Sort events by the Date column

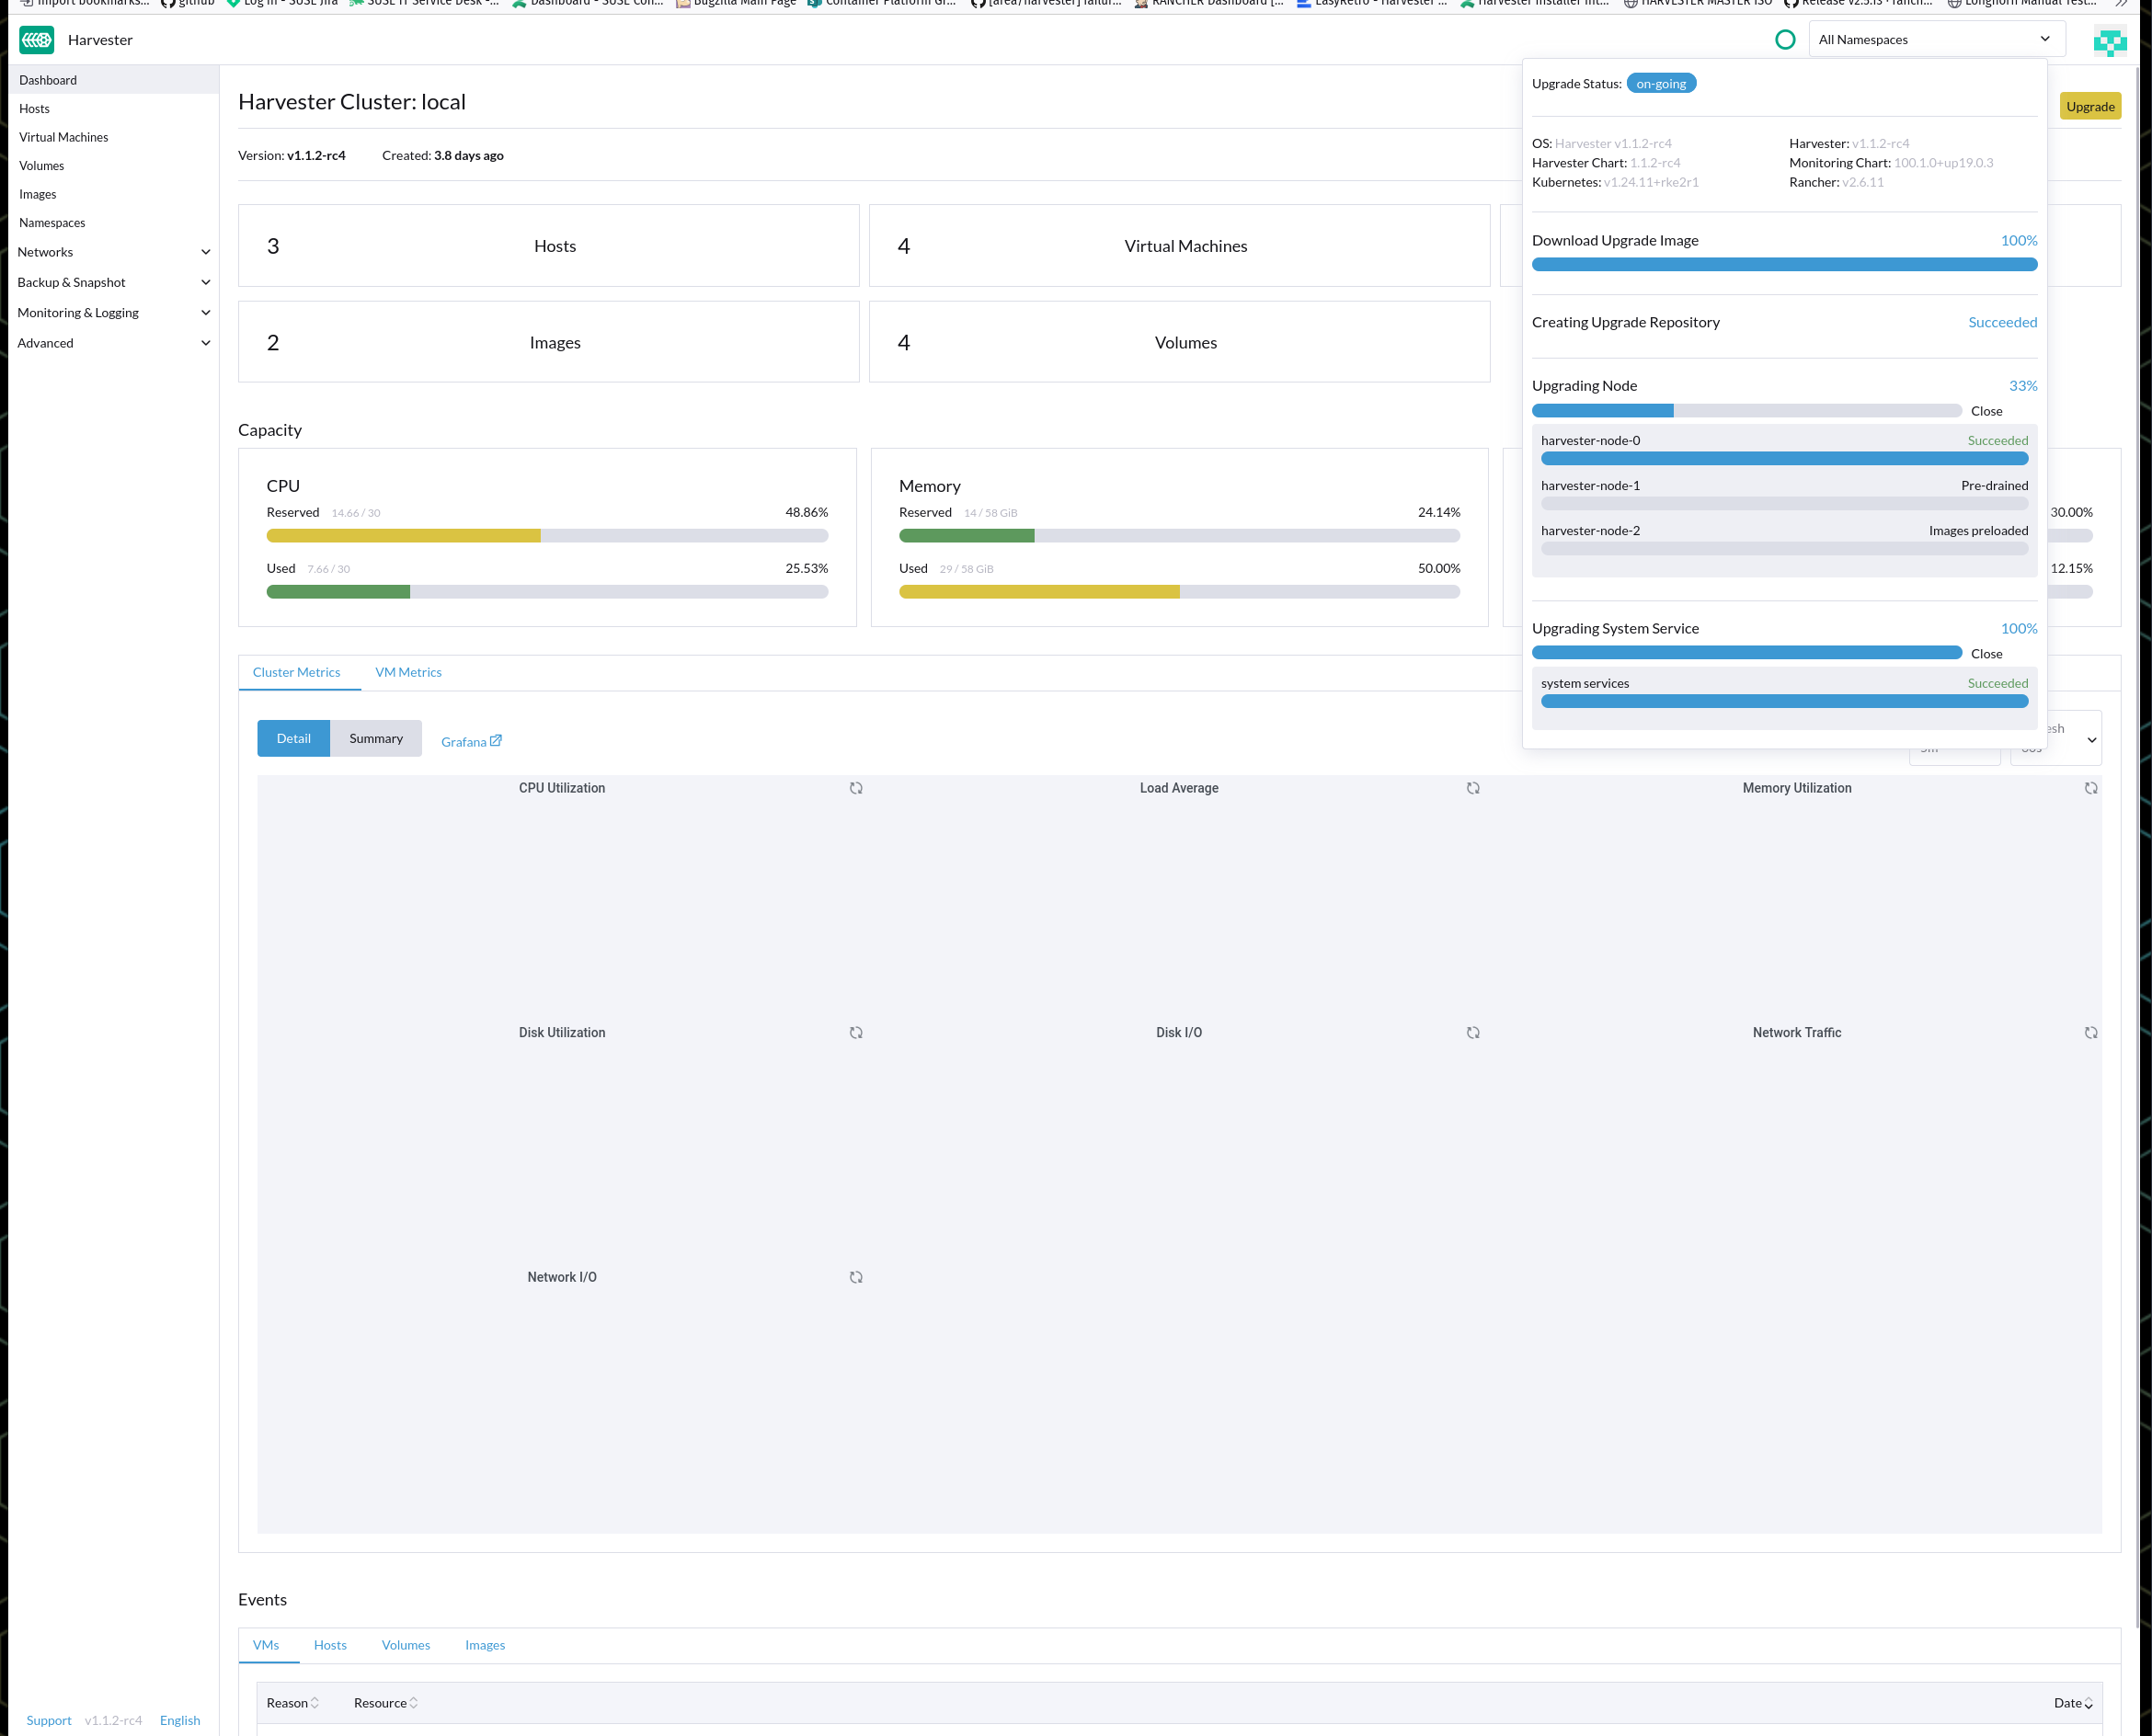pyautogui.click(x=2074, y=1702)
